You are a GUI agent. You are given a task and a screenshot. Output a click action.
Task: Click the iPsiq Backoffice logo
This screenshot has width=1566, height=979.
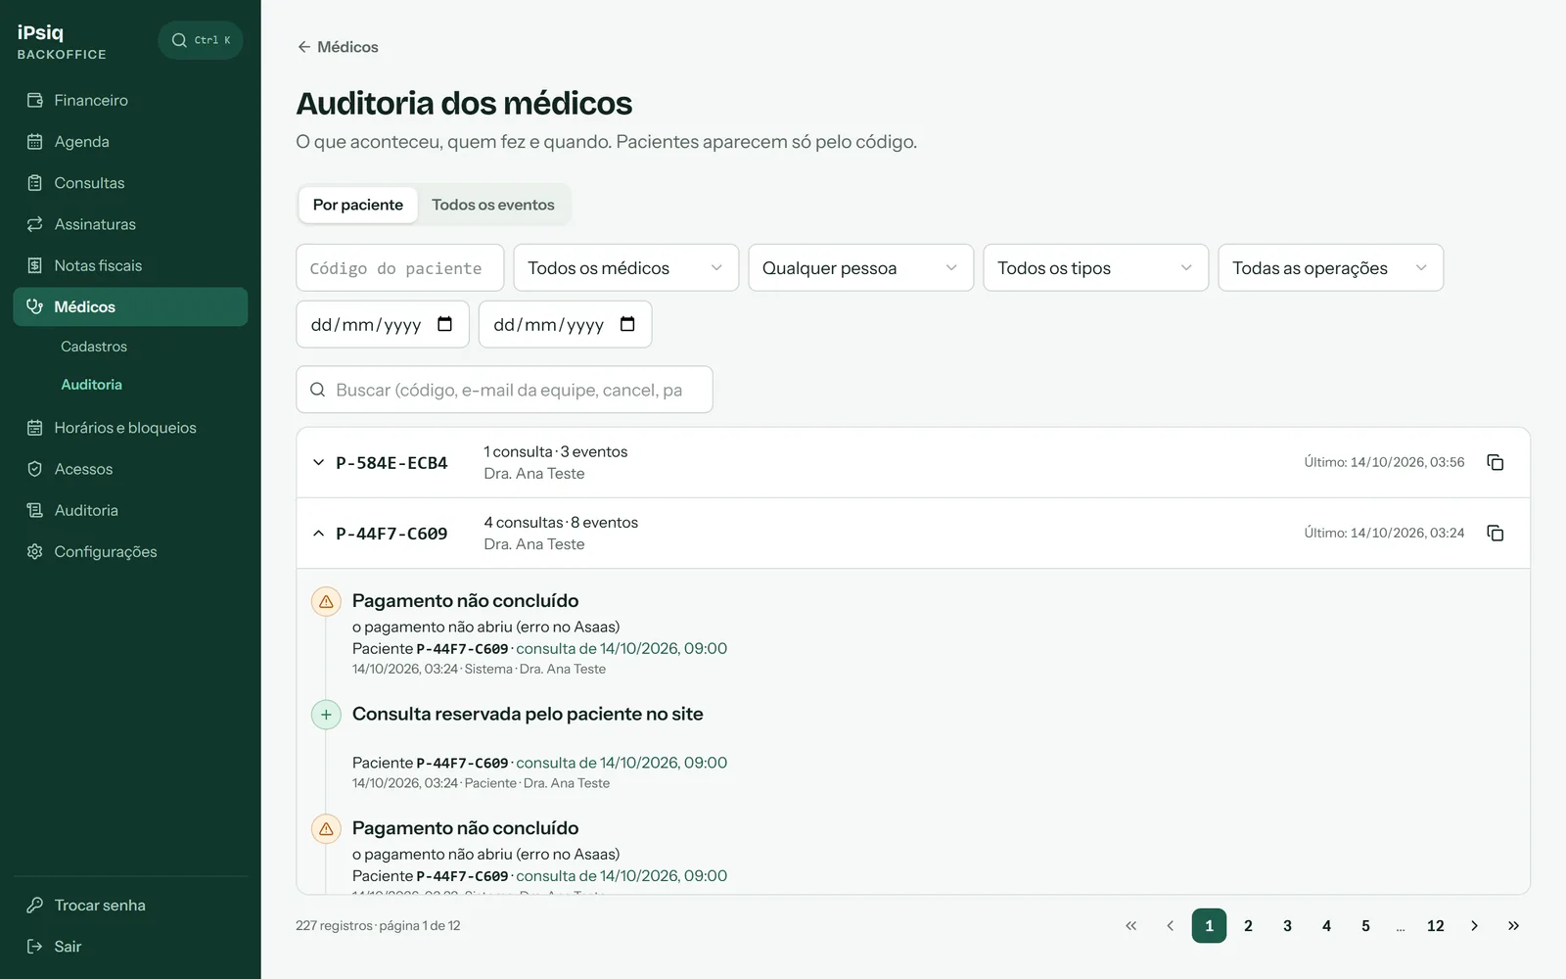[x=62, y=41]
